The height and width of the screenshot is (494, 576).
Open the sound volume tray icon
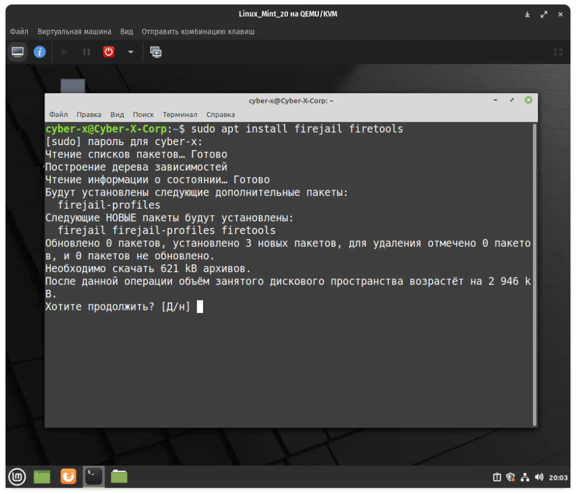pos(539,477)
